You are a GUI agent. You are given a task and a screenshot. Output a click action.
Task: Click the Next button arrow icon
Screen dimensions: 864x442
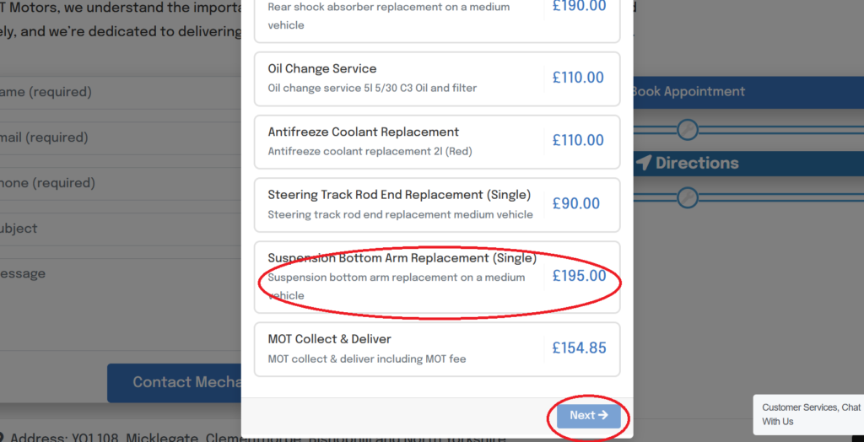coord(602,415)
